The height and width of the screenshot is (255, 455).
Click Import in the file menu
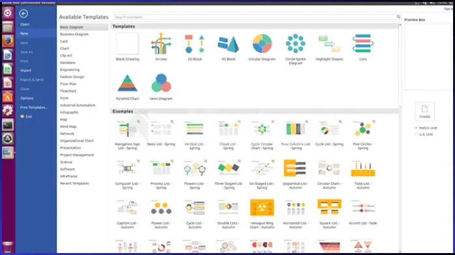pyautogui.click(x=26, y=70)
